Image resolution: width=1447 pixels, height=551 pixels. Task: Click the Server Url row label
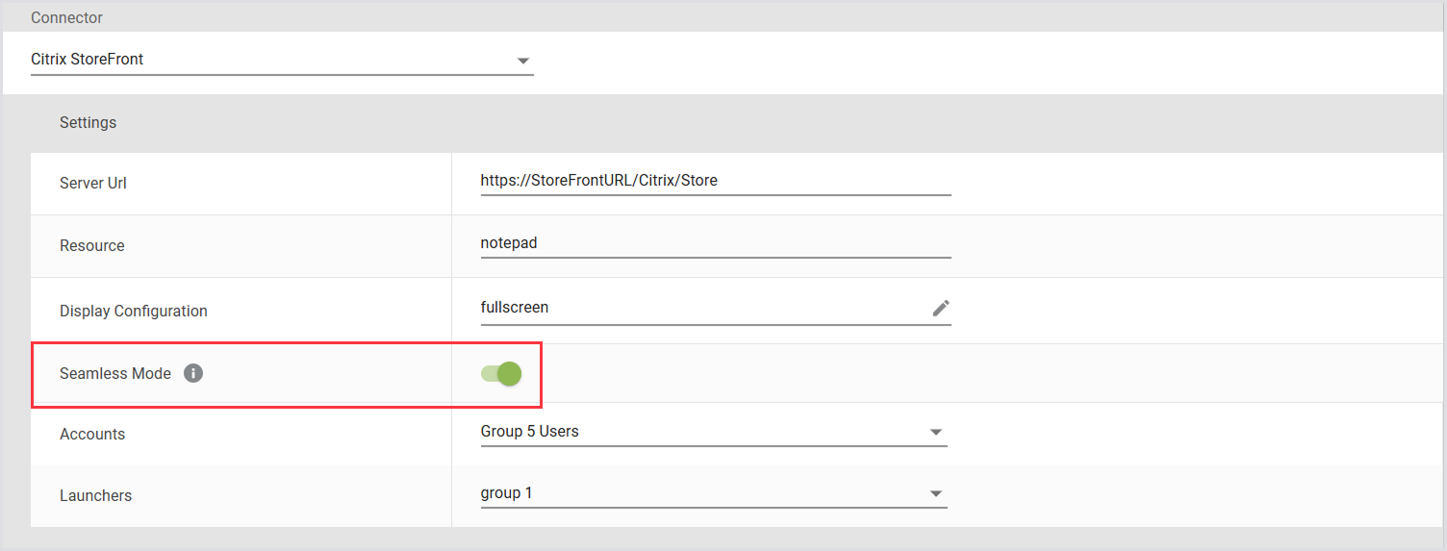[x=93, y=183]
